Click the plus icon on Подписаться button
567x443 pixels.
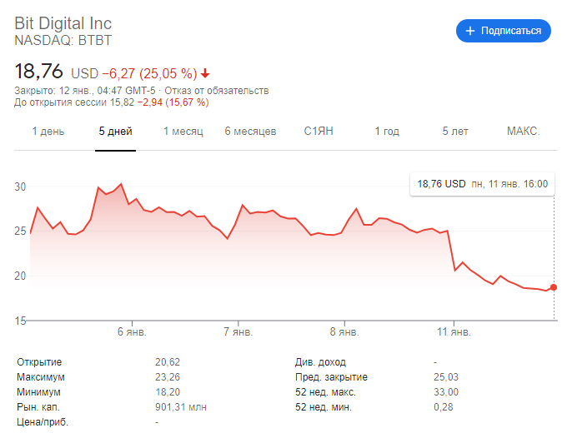click(470, 31)
